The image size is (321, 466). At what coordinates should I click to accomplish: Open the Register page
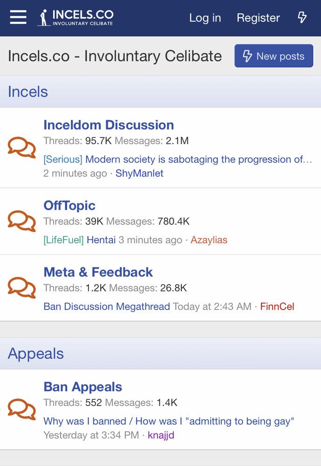pyautogui.click(x=258, y=18)
